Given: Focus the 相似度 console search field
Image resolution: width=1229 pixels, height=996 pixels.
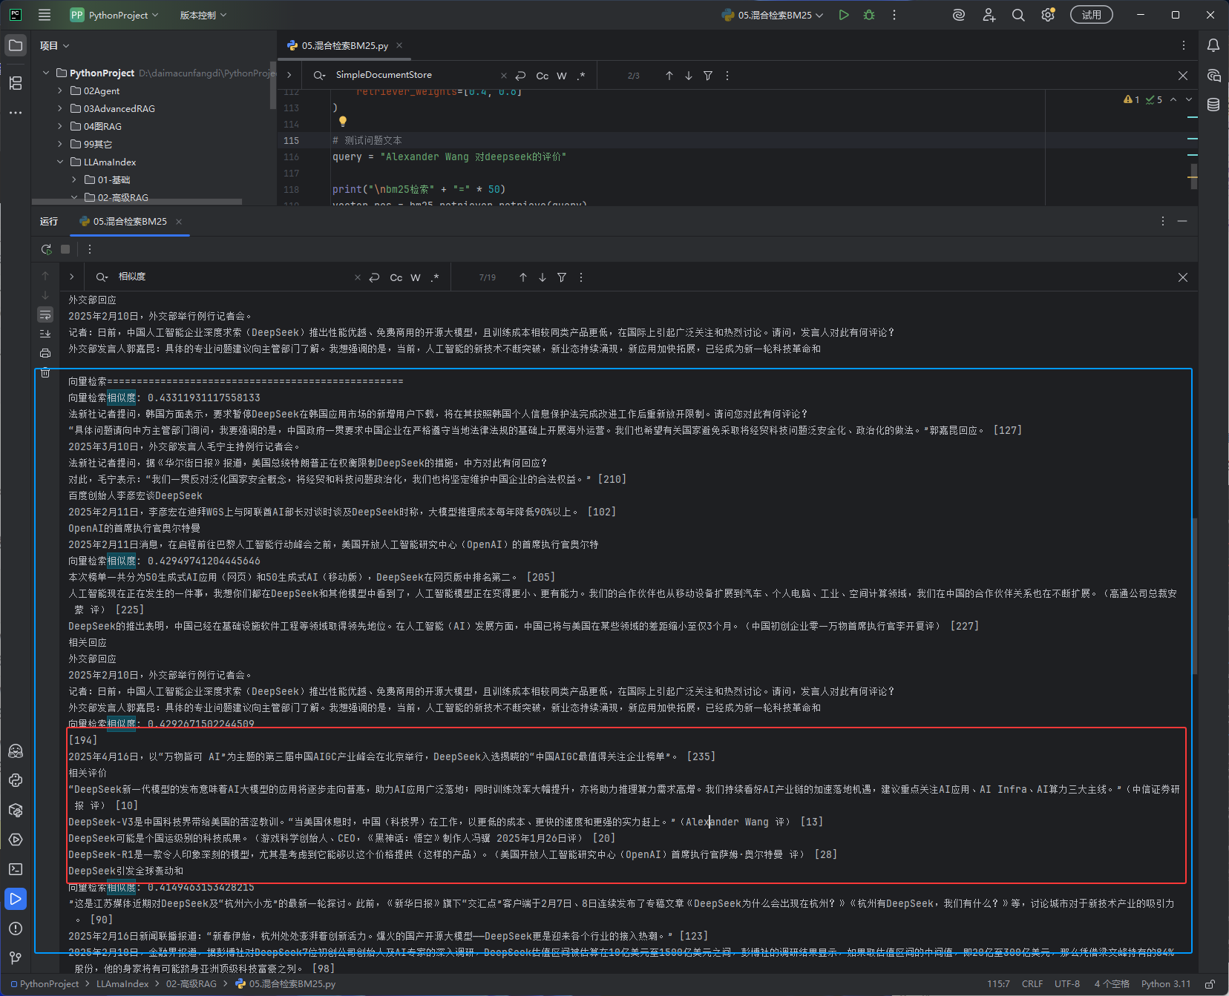Looking at the screenshot, I should point(234,277).
